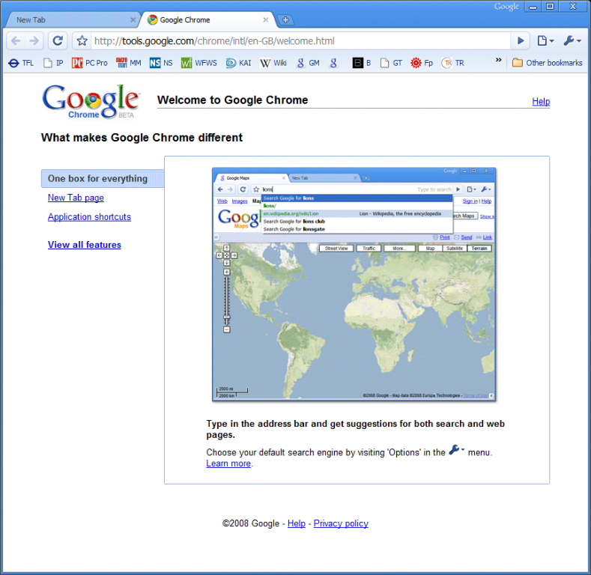Open the unlabeled Google bookmark icon

(333, 63)
